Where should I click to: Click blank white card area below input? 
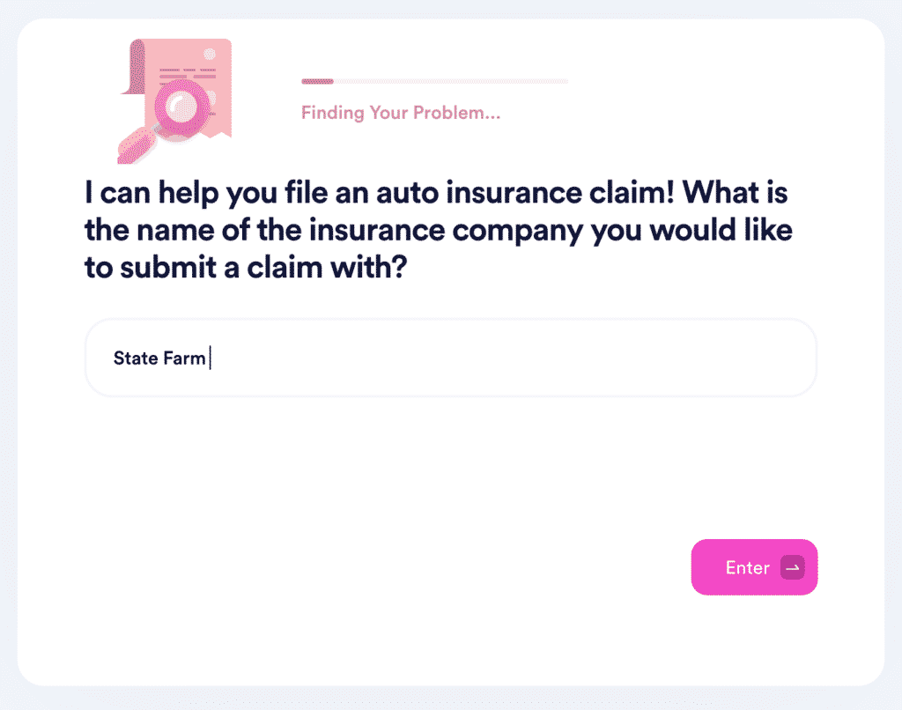tap(403, 489)
